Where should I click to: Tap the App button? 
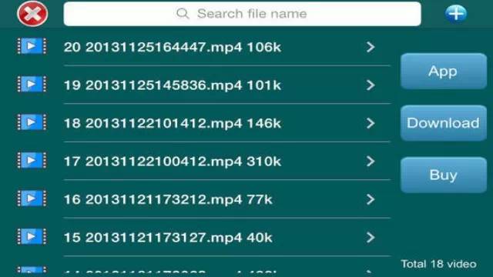tap(444, 72)
